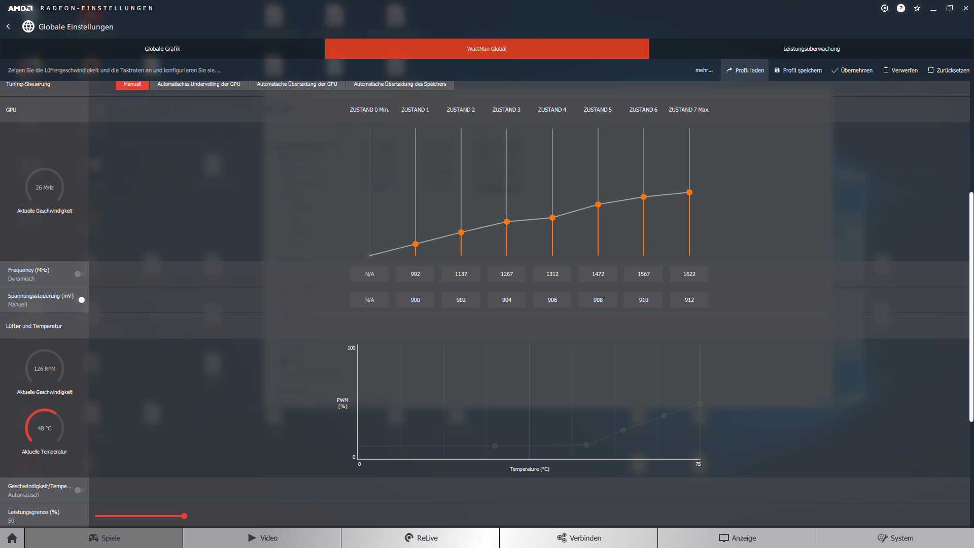Click the voltage field showing 904
Image resolution: width=974 pixels, height=548 pixels.
coord(507,300)
